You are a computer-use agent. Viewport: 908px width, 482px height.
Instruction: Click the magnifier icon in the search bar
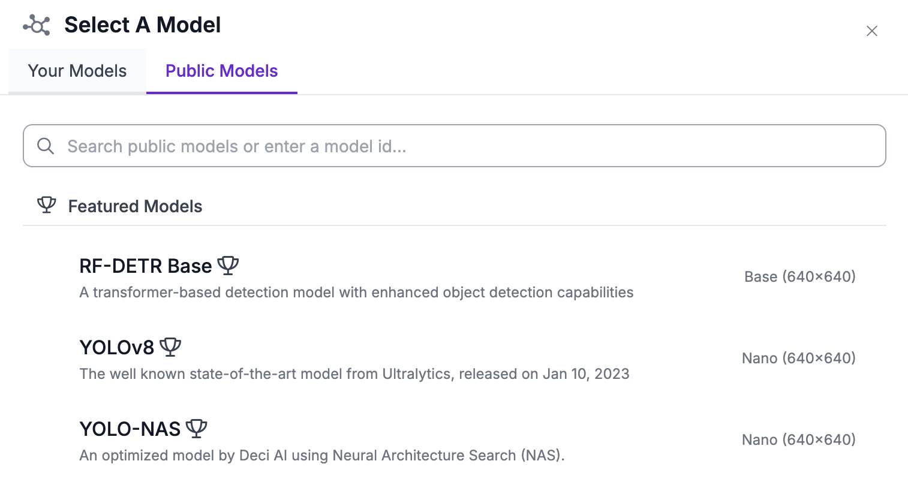pos(46,146)
